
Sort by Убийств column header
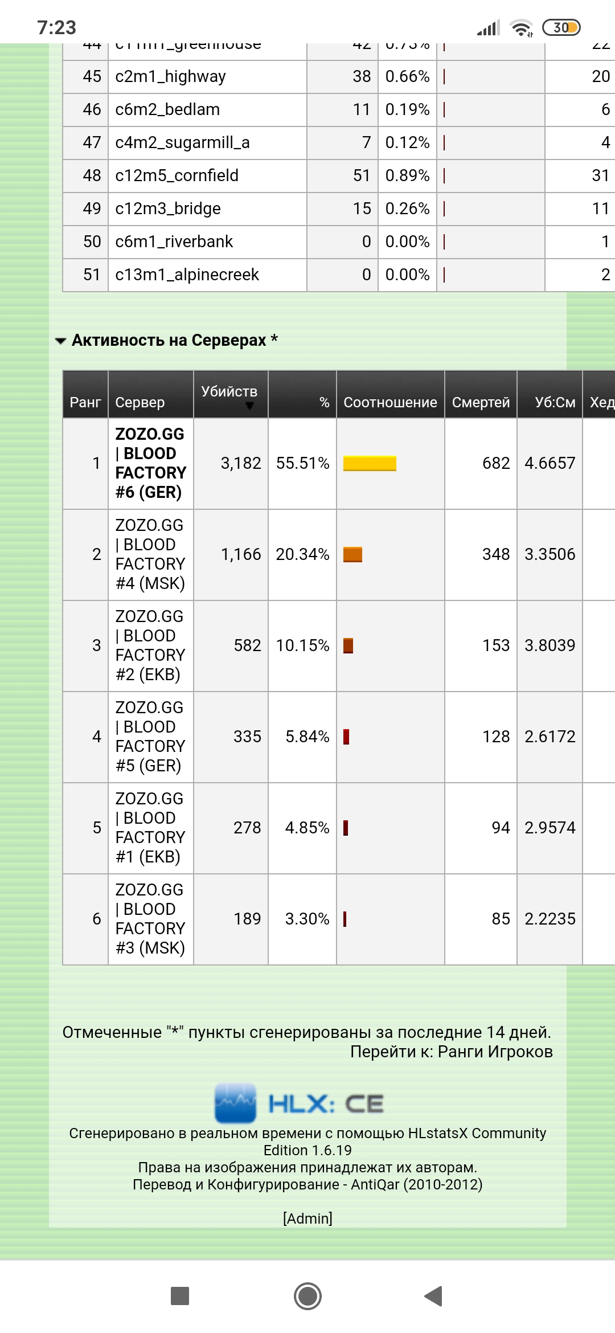coord(229,392)
